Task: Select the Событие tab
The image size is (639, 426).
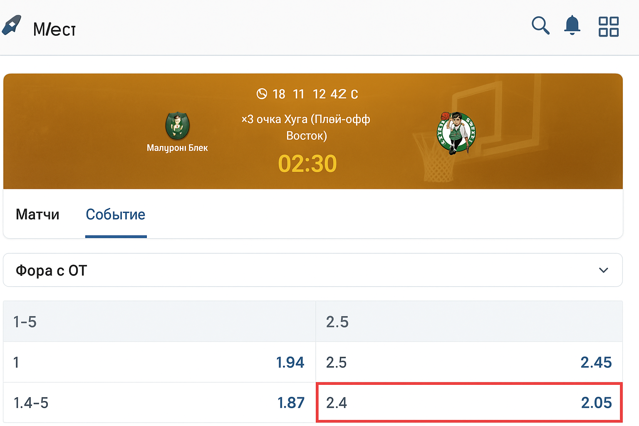Action: pos(115,214)
